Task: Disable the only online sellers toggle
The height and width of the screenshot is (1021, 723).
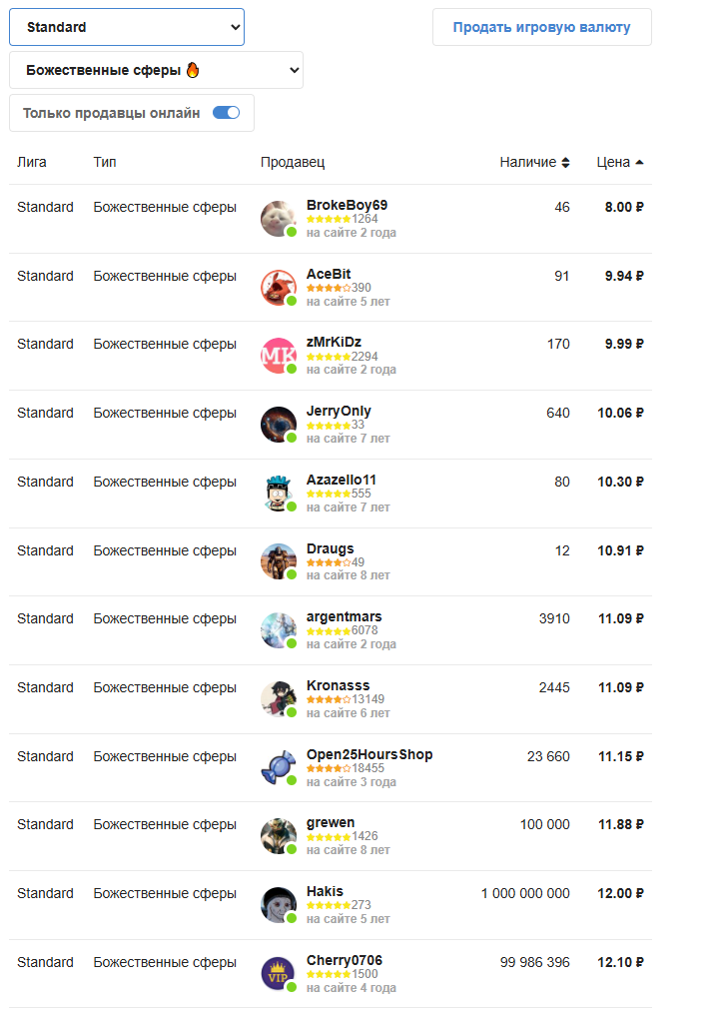Action: tap(227, 113)
